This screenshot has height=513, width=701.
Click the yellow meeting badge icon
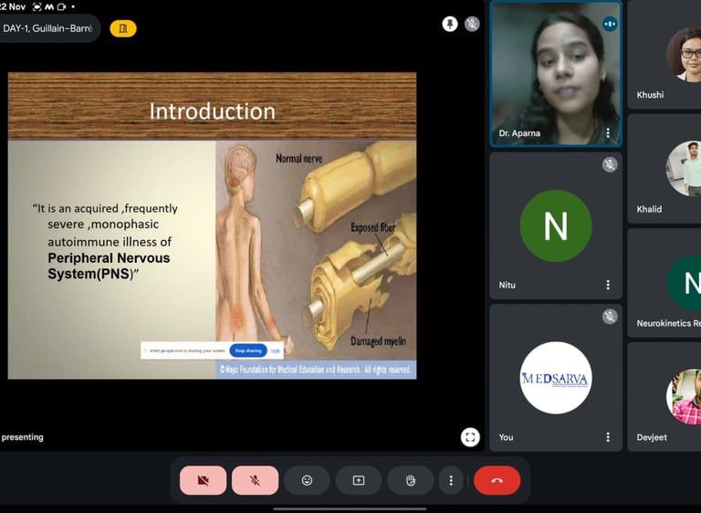[123, 28]
